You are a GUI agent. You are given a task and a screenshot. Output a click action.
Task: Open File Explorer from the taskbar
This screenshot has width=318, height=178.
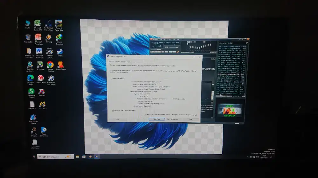click(78, 156)
